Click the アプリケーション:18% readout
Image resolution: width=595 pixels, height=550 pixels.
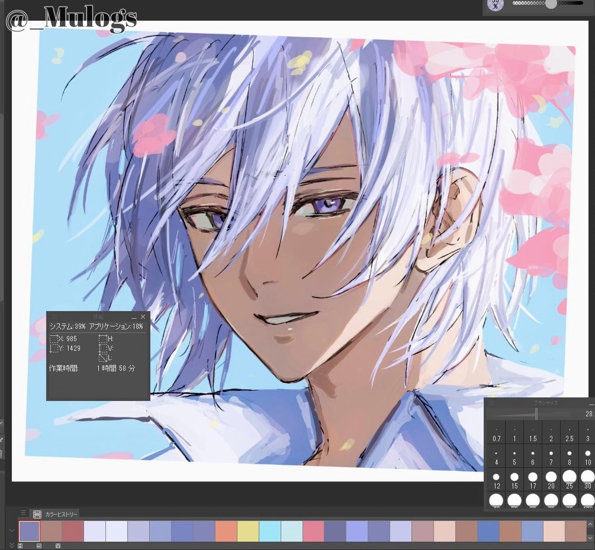(116, 326)
